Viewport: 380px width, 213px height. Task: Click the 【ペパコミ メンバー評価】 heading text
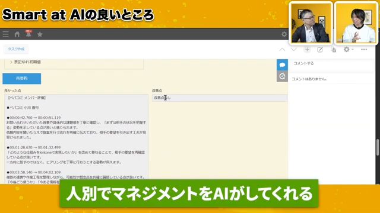pyautogui.click(x=27, y=98)
